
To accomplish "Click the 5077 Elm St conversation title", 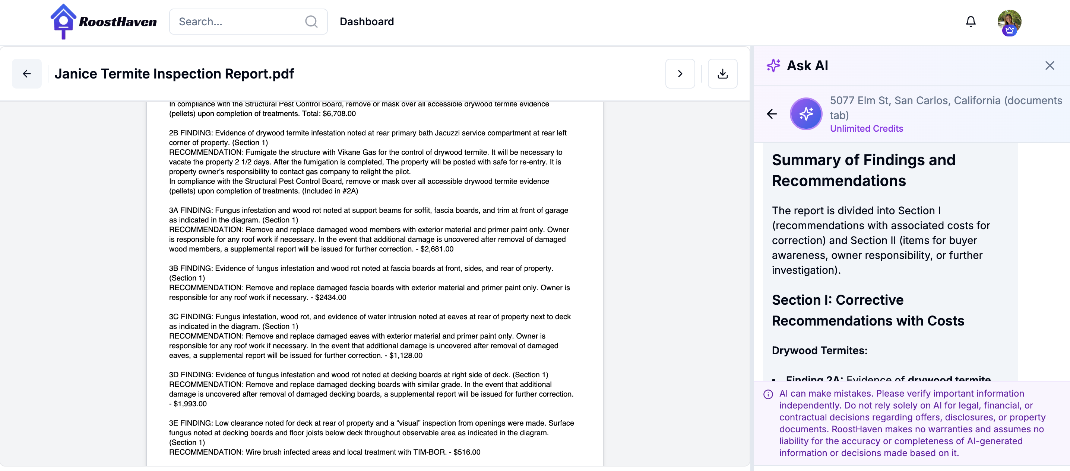I will tap(946, 108).
